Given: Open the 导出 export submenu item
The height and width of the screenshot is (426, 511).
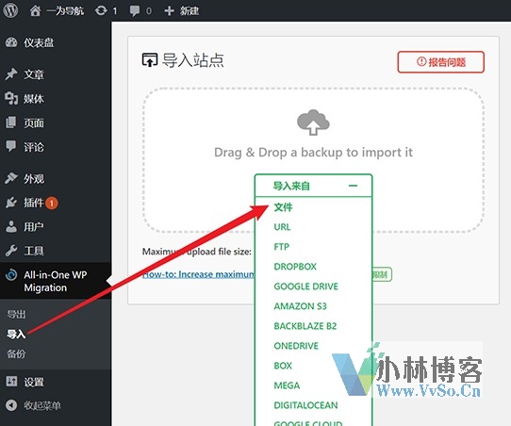Looking at the screenshot, I should point(16,314).
